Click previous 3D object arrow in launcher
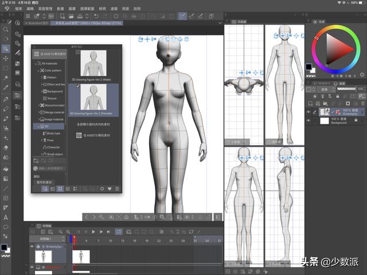Image resolution: width=367 pixels, height=275 pixels. tap(87, 217)
